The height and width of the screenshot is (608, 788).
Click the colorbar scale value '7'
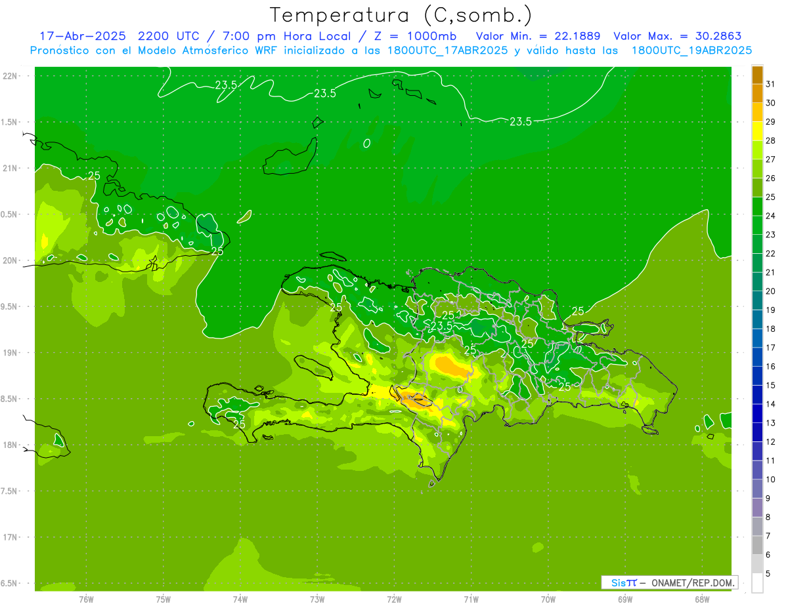pyautogui.click(x=768, y=536)
